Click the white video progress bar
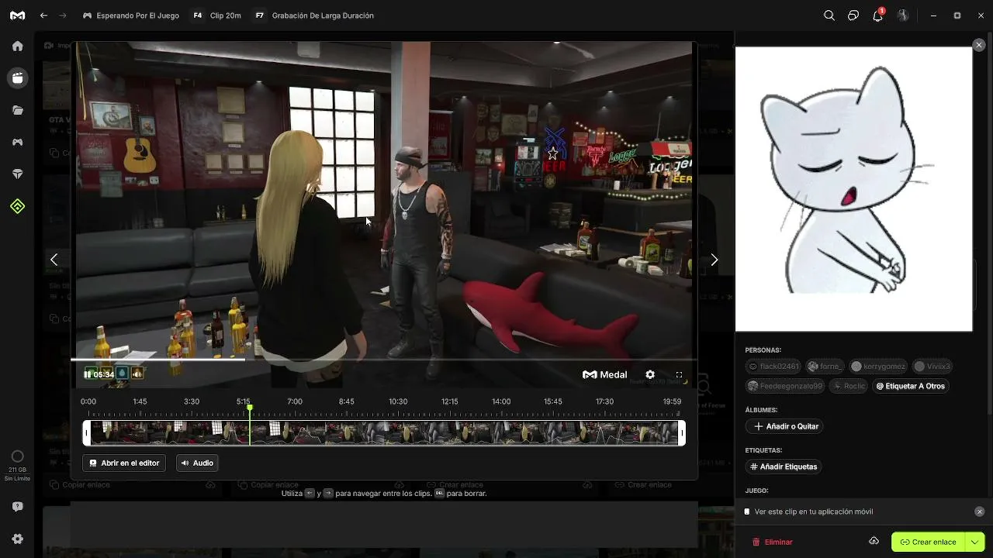Image resolution: width=993 pixels, height=558 pixels. pyautogui.click(x=158, y=359)
